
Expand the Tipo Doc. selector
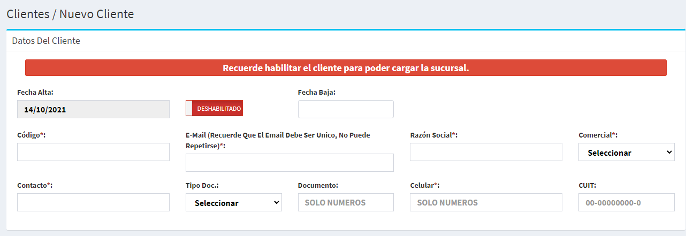pyautogui.click(x=233, y=203)
